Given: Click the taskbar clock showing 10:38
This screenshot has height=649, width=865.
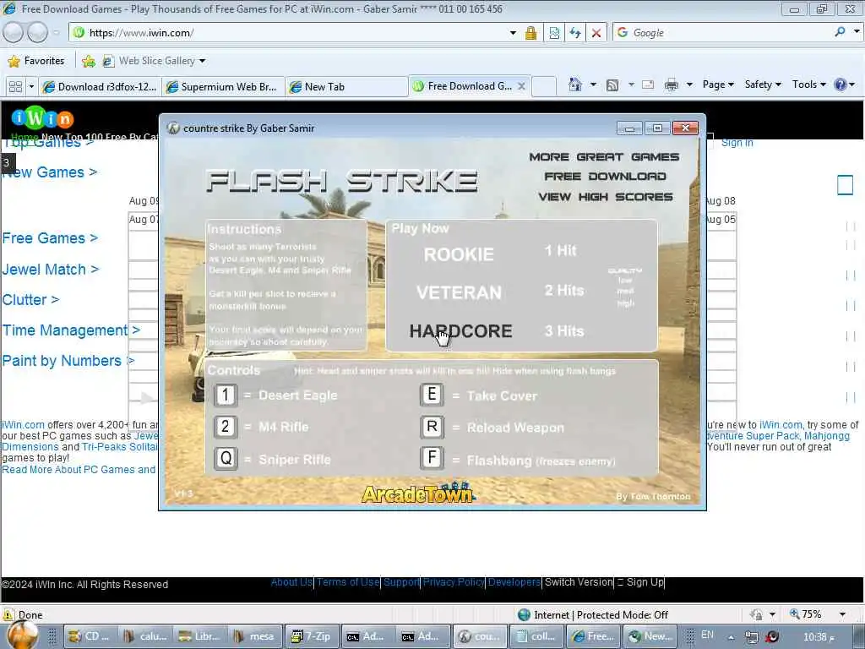Looking at the screenshot, I should pyautogui.click(x=818, y=637).
